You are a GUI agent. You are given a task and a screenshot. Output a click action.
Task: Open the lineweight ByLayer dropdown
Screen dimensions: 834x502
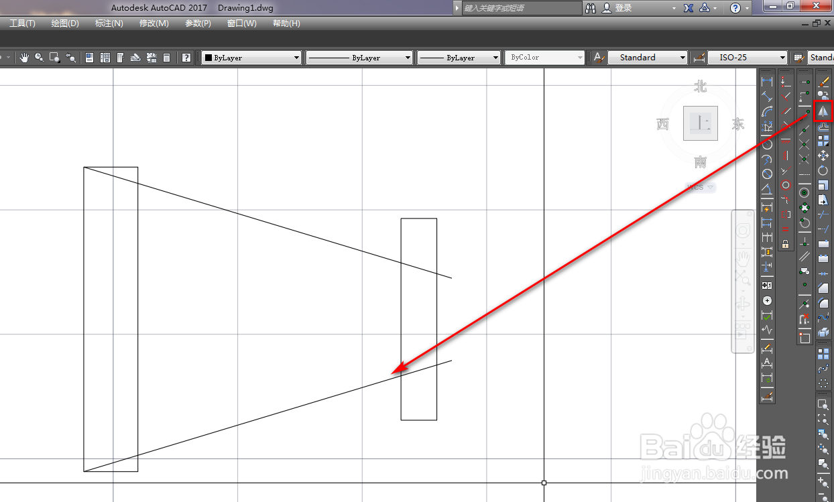point(459,58)
